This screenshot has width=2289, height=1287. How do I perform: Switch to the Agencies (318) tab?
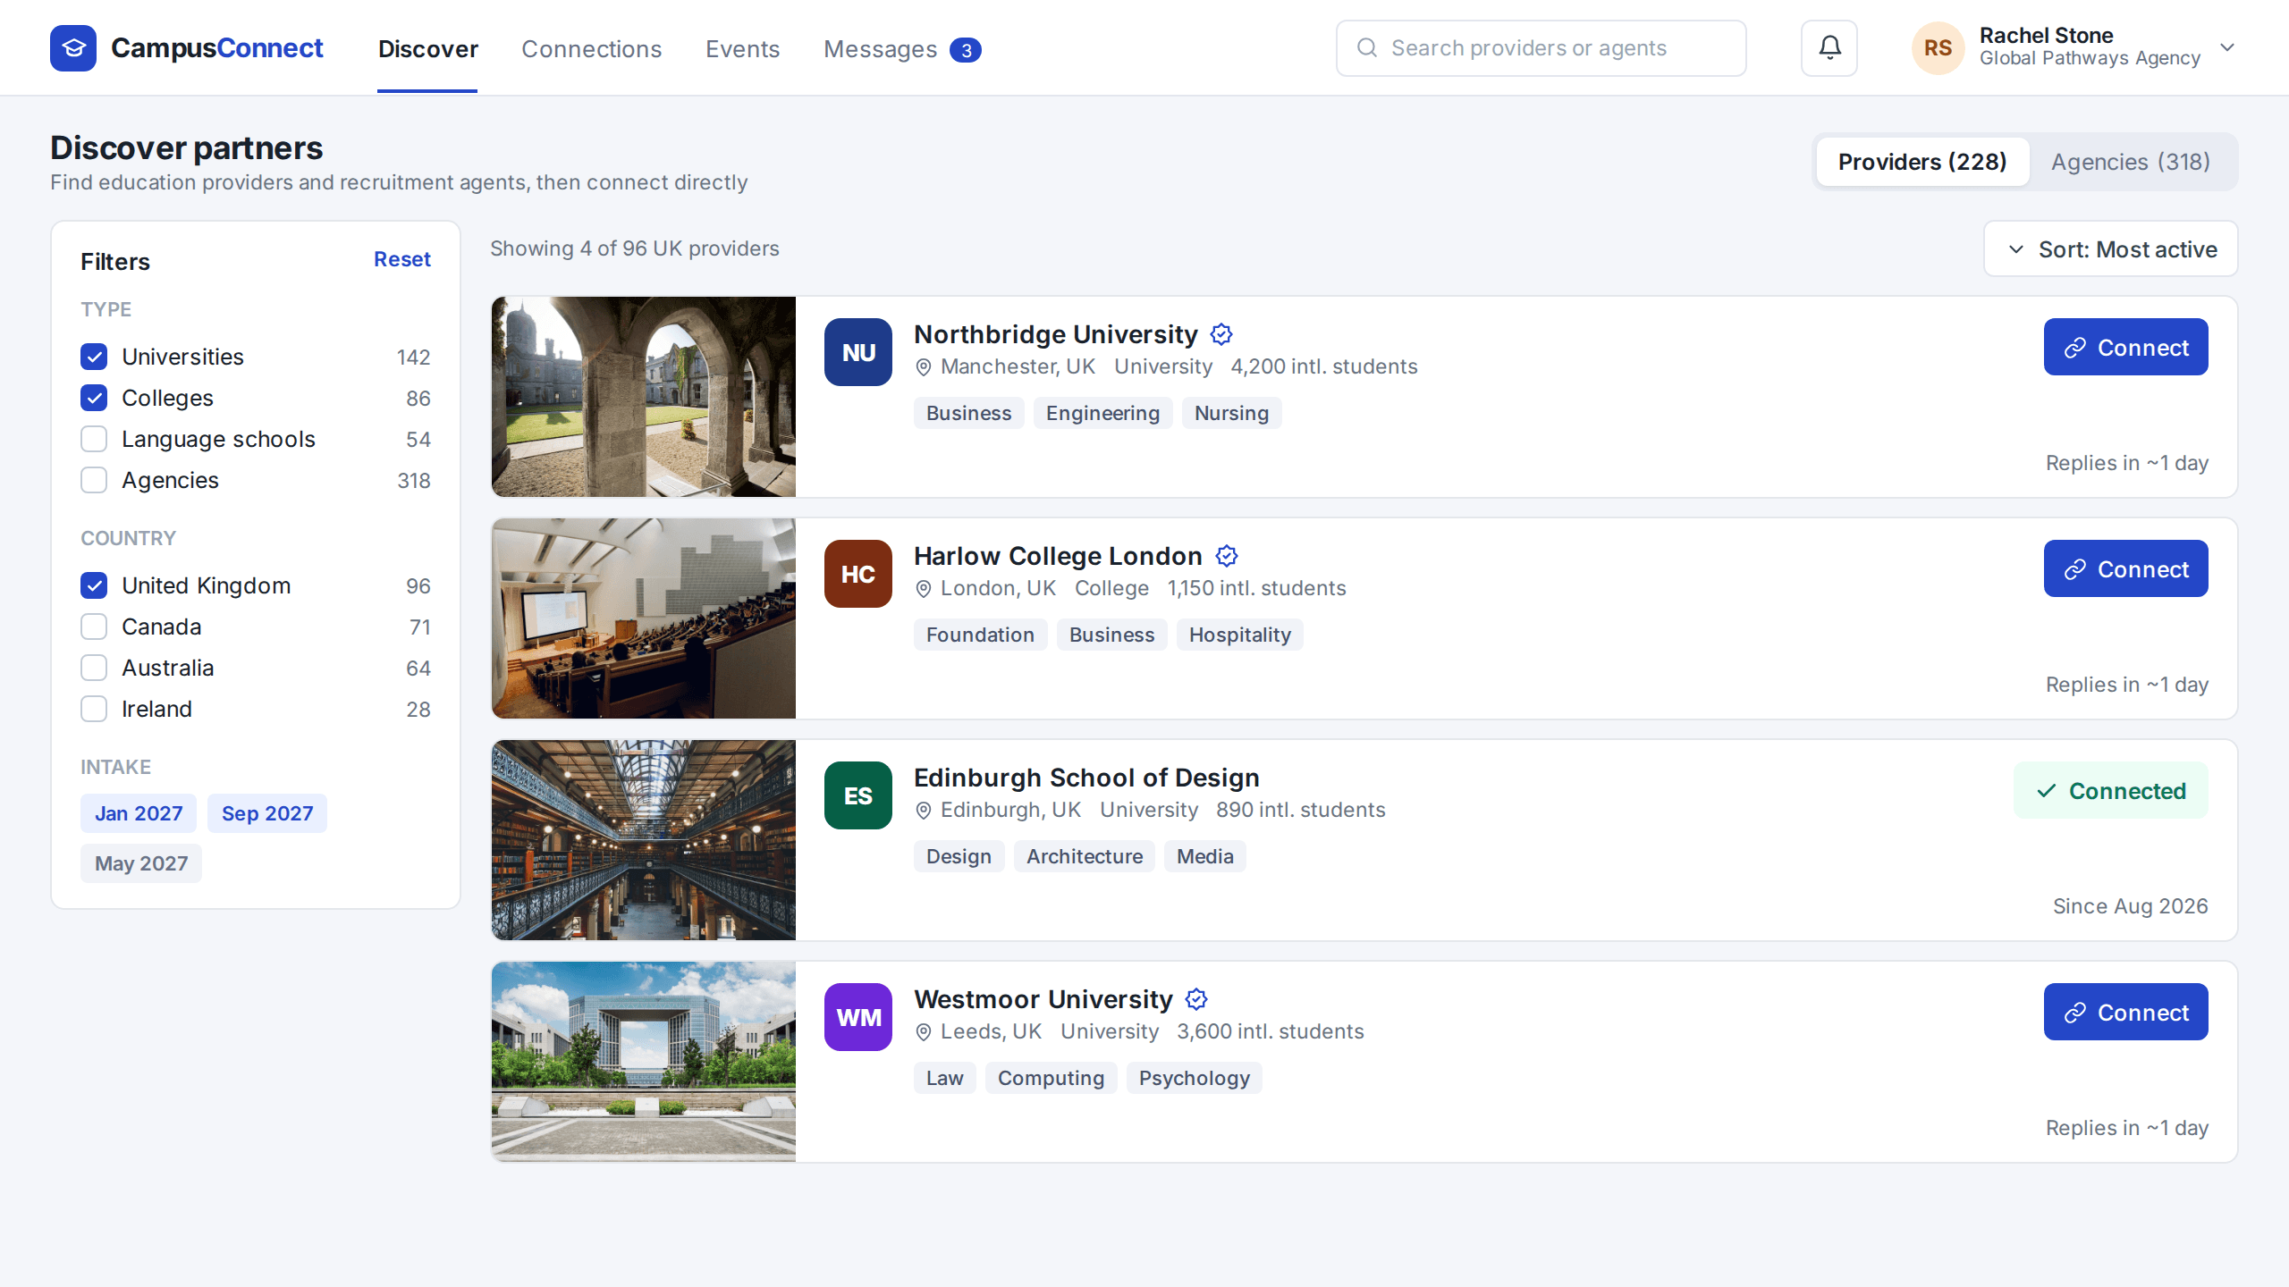pos(2131,162)
